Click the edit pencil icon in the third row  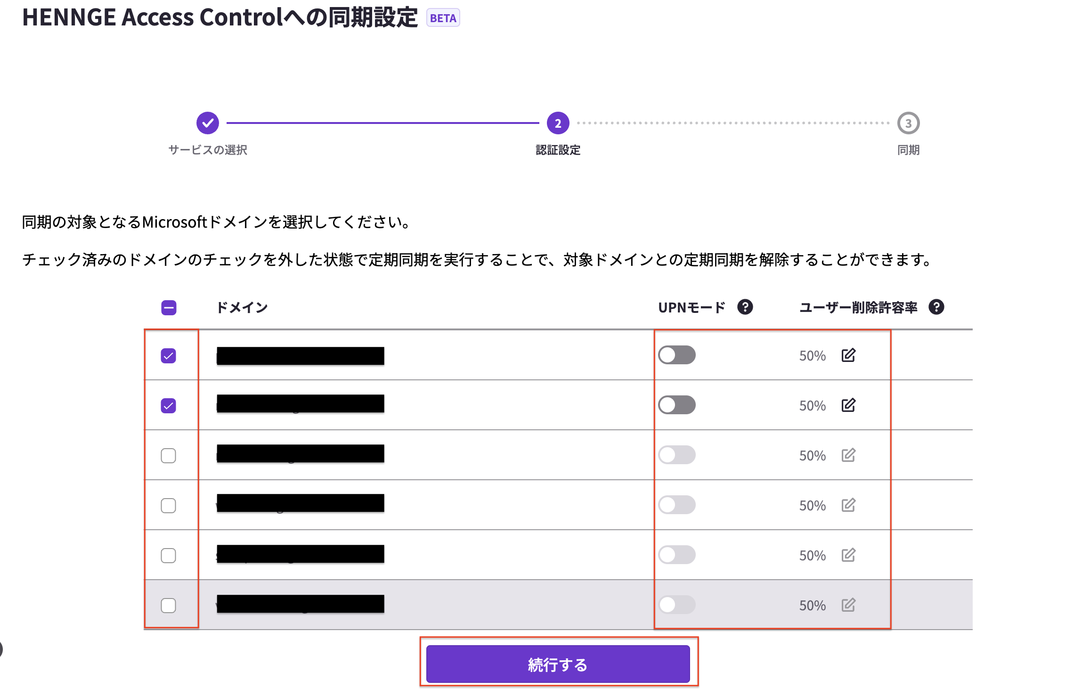pyautogui.click(x=848, y=455)
